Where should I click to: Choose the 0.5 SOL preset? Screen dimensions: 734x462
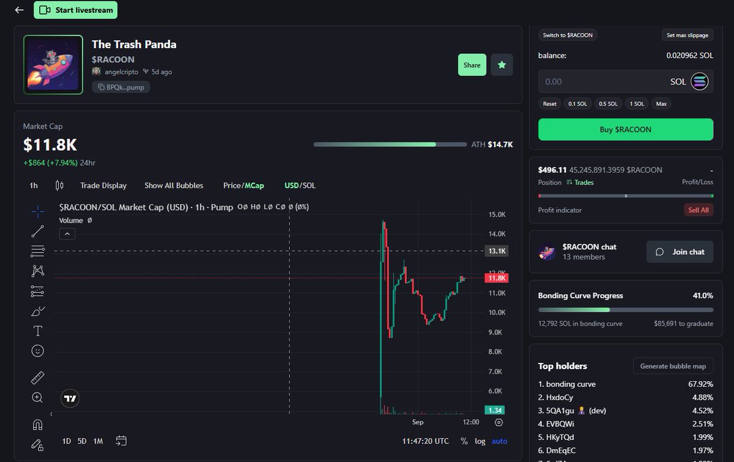pos(608,104)
